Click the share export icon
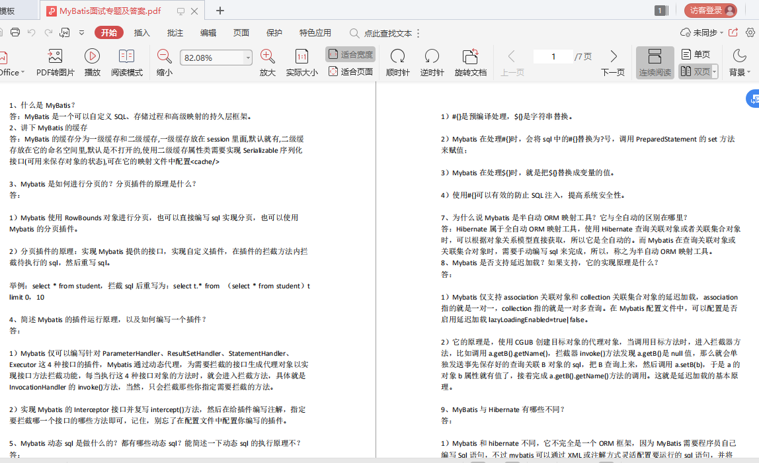This screenshot has width=759, height=463. coord(733,32)
